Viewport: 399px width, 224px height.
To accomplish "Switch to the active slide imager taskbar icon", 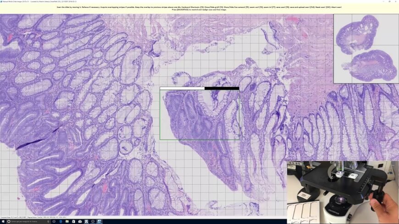I will (x=99, y=221).
